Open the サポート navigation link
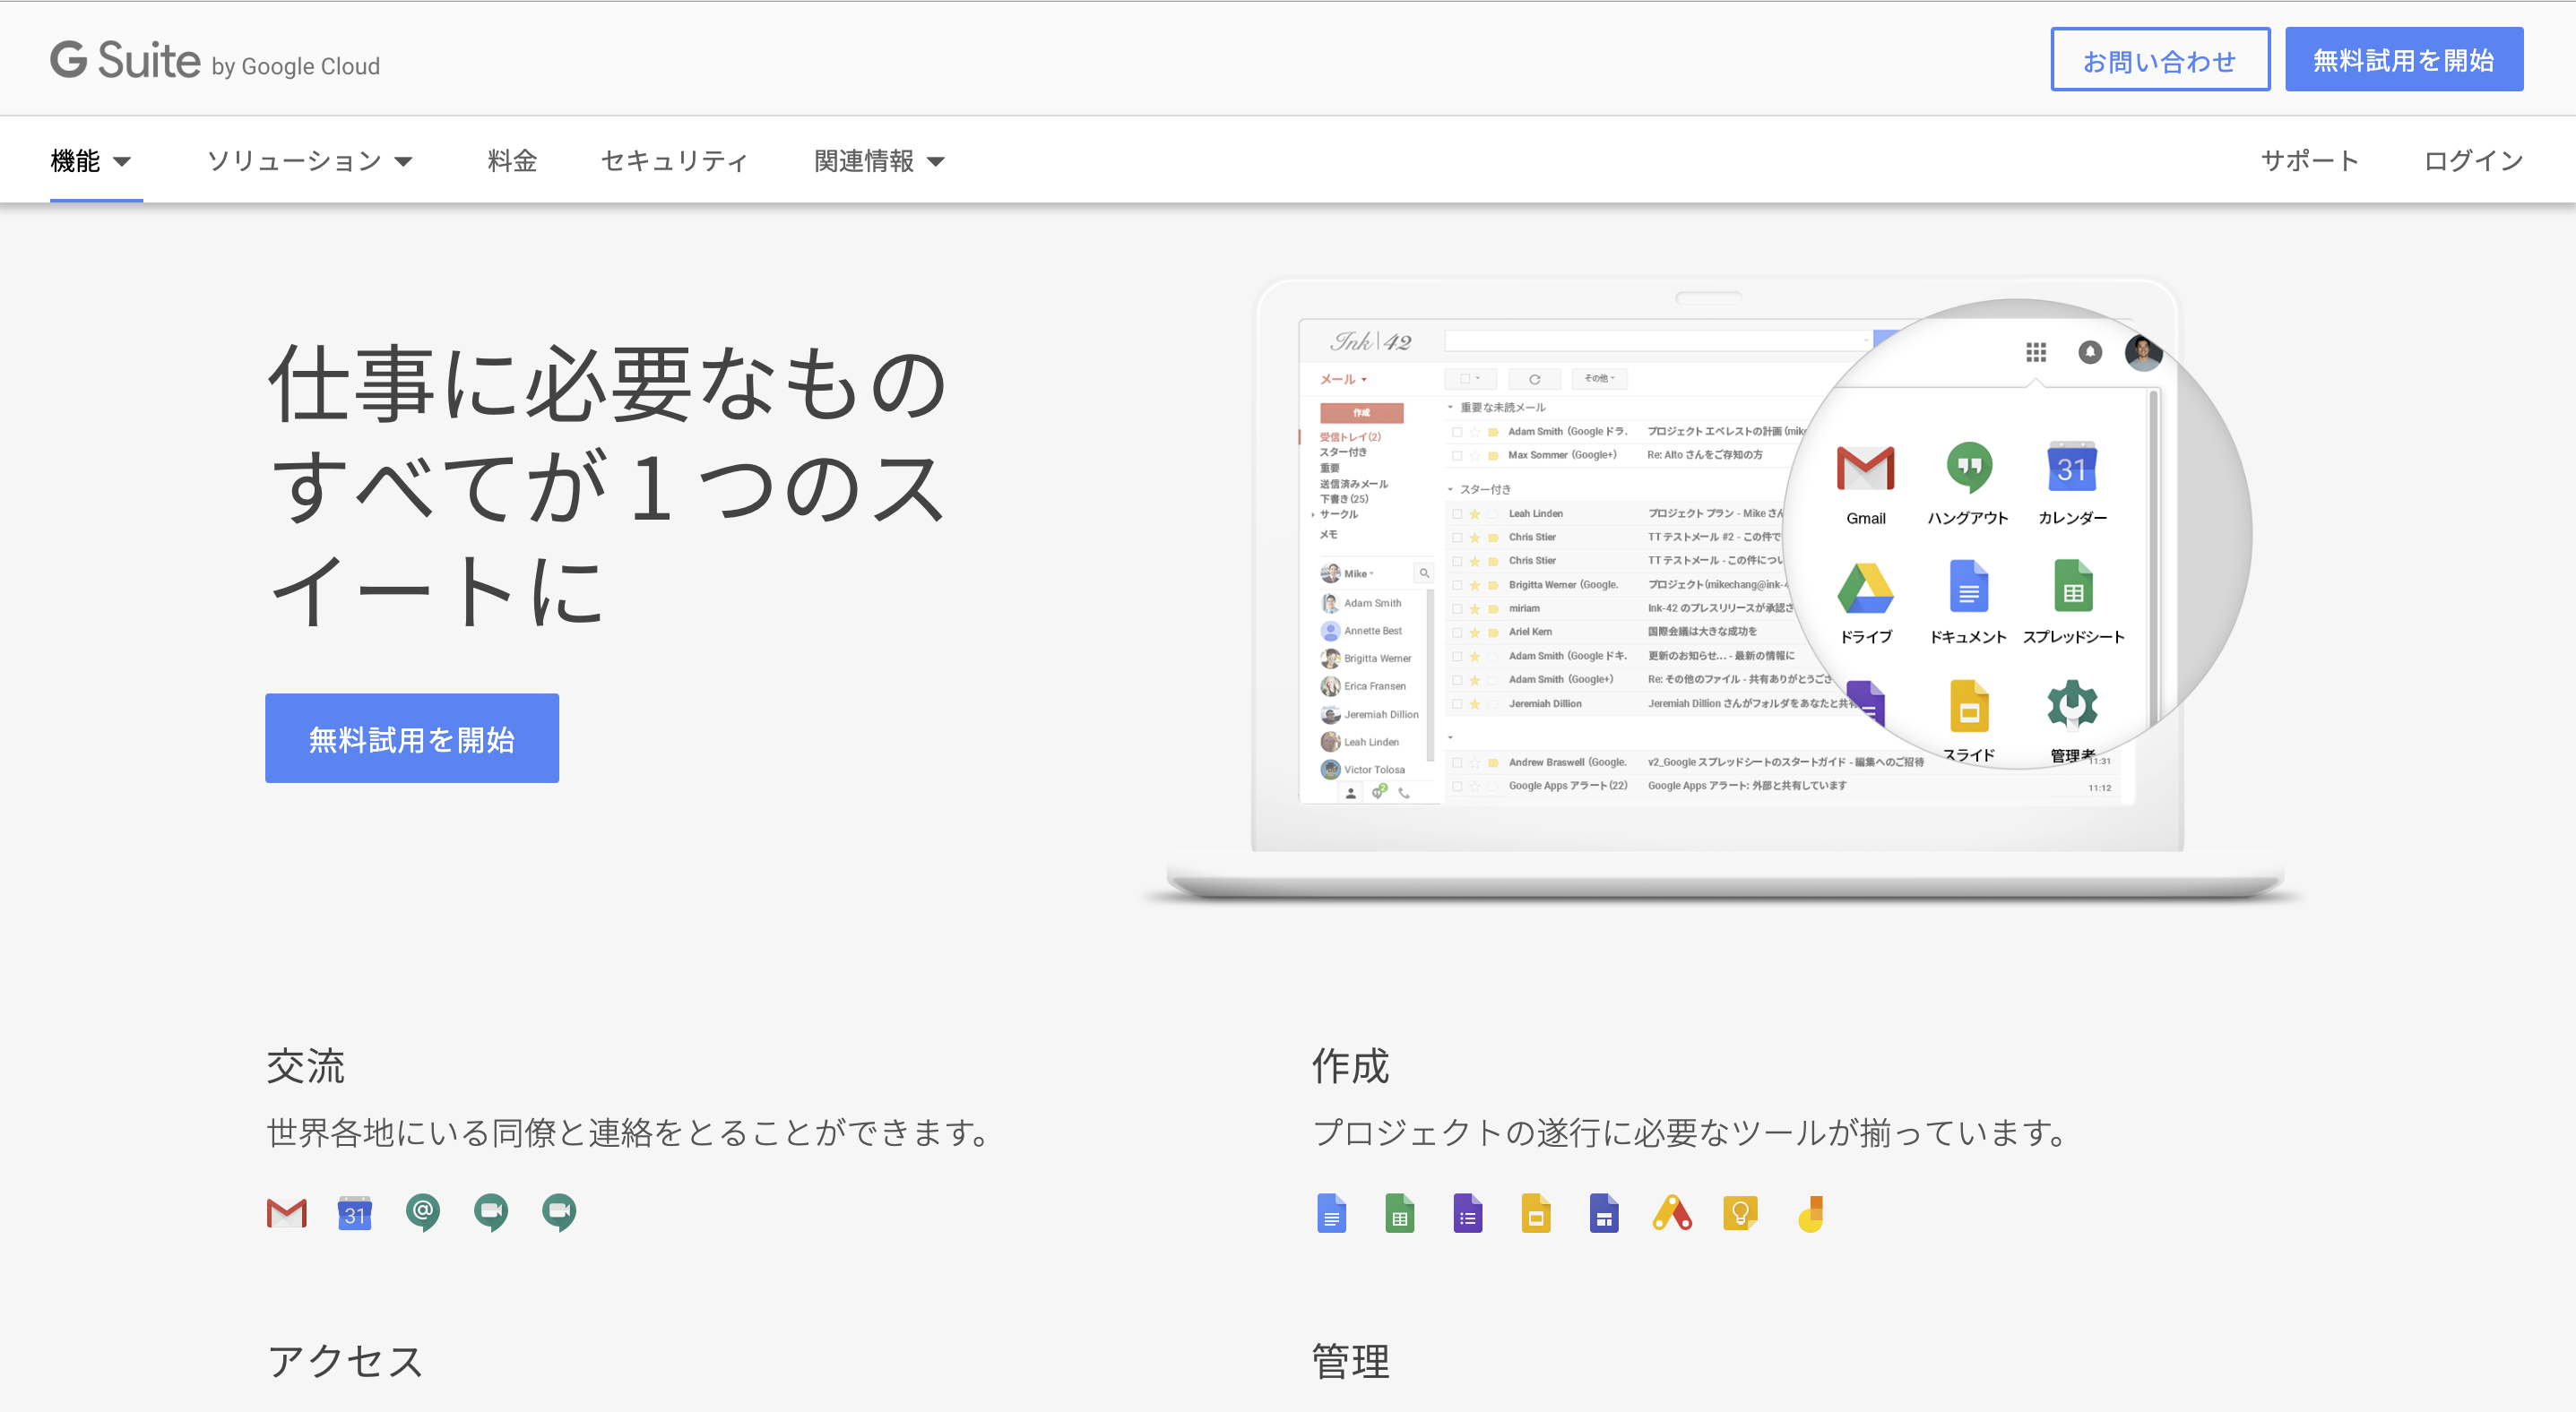The height and width of the screenshot is (1412, 2576). click(2309, 159)
